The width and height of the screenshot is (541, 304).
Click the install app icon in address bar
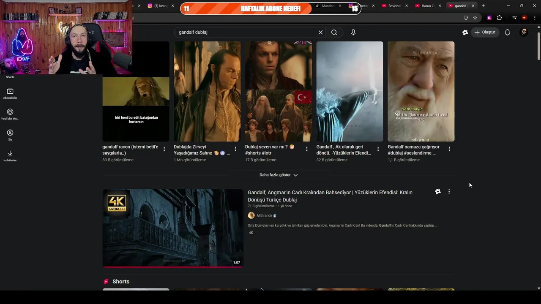point(466,18)
